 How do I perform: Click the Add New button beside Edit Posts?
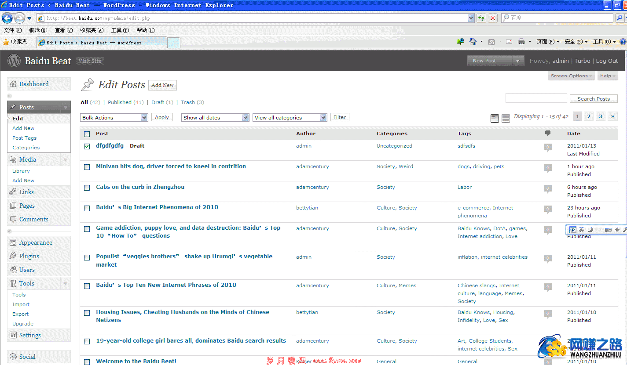click(162, 85)
